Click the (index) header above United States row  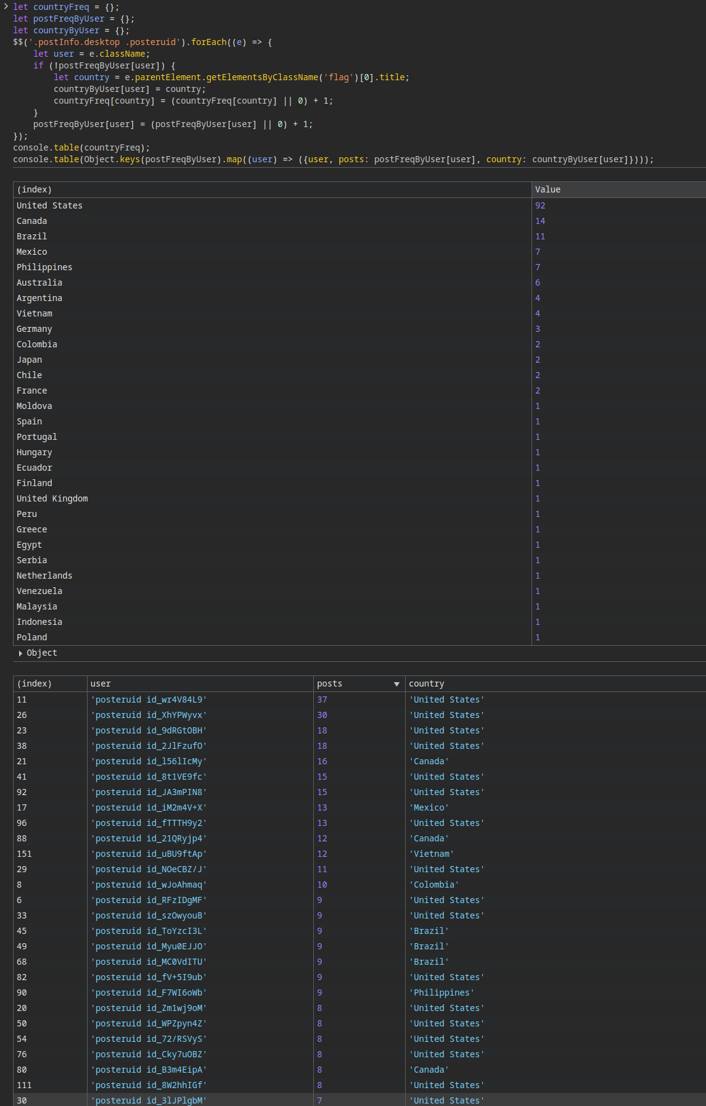coord(35,190)
